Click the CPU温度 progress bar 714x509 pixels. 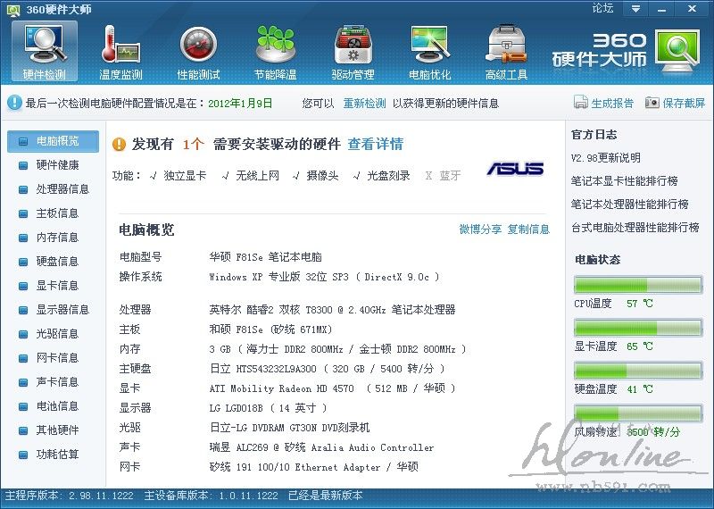pos(638,285)
